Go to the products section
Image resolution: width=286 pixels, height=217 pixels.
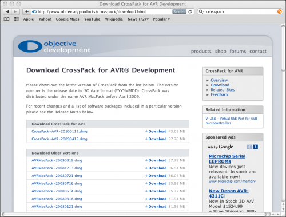point(201,51)
